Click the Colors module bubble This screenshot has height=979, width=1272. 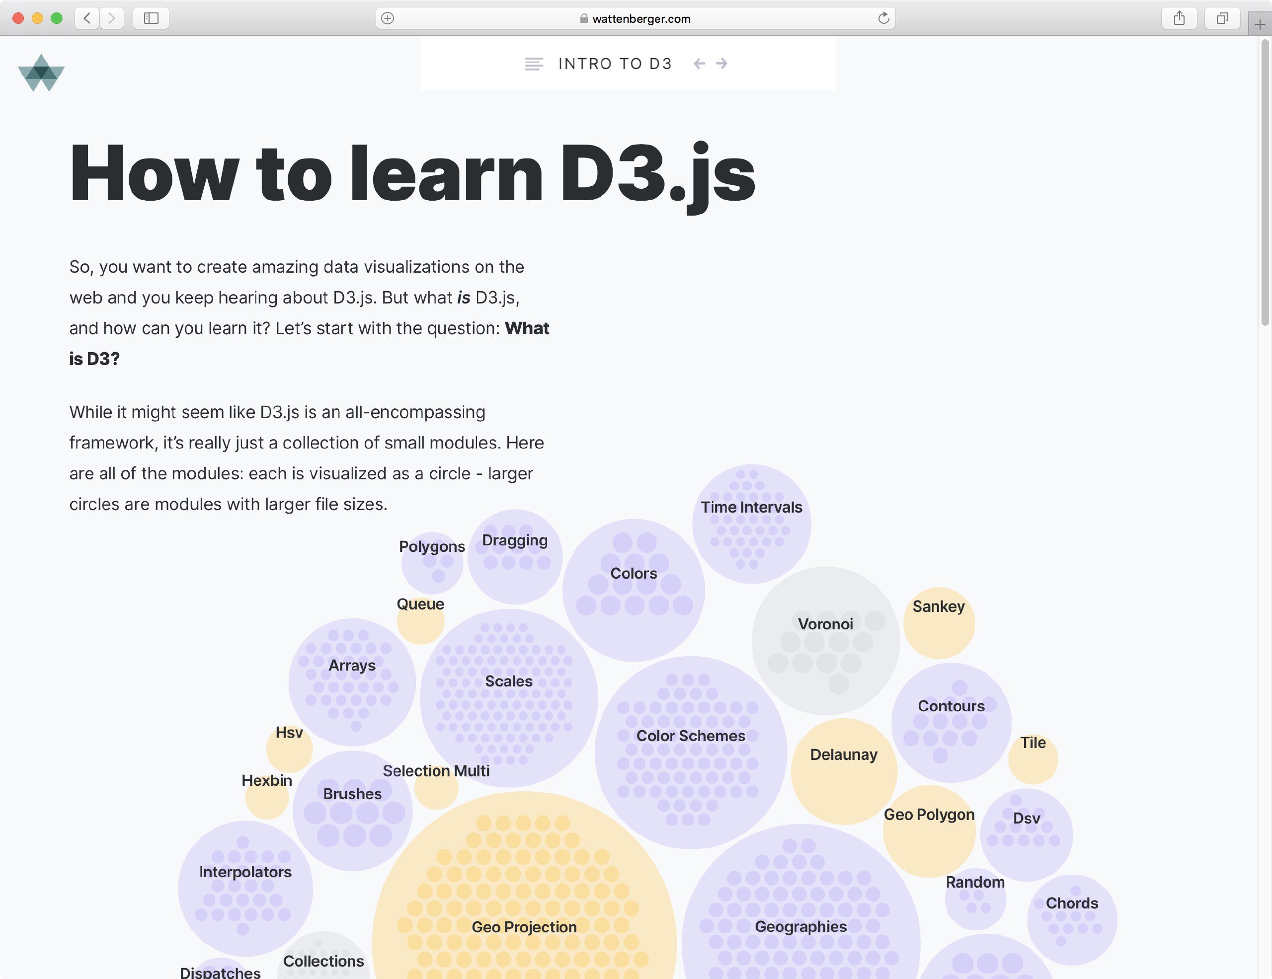pyautogui.click(x=634, y=590)
